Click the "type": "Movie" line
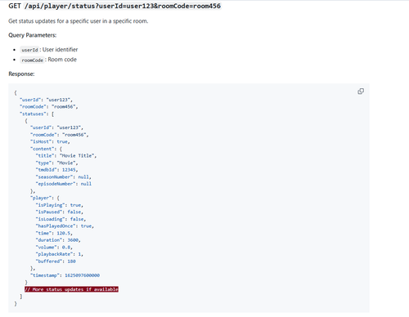This screenshot has height=317, width=409. tap(56, 163)
